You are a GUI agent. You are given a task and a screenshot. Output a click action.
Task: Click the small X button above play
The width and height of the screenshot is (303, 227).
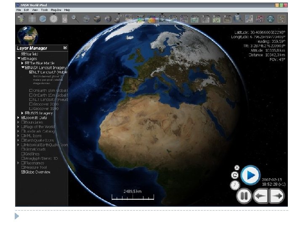pos(237,168)
